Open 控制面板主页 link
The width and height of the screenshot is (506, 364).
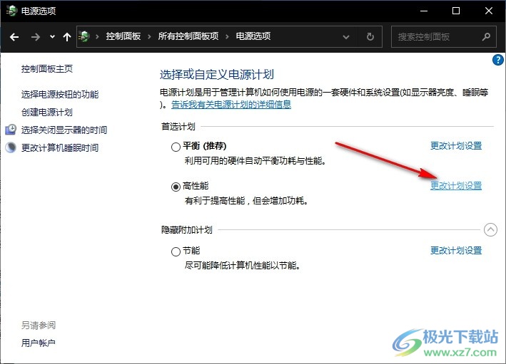[x=47, y=69]
